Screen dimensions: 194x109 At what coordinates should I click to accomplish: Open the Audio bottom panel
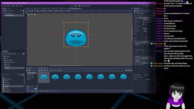pos(42,91)
